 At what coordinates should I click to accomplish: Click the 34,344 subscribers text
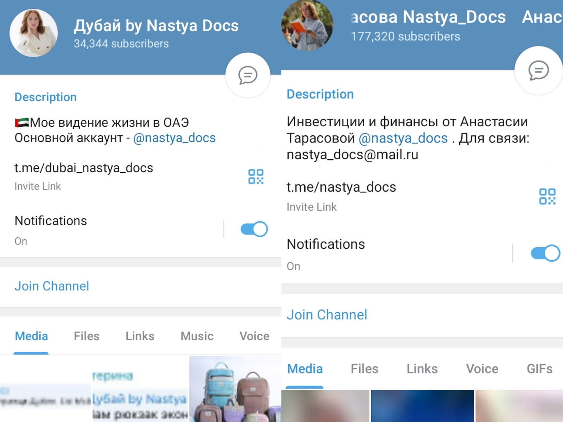click(121, 44)
